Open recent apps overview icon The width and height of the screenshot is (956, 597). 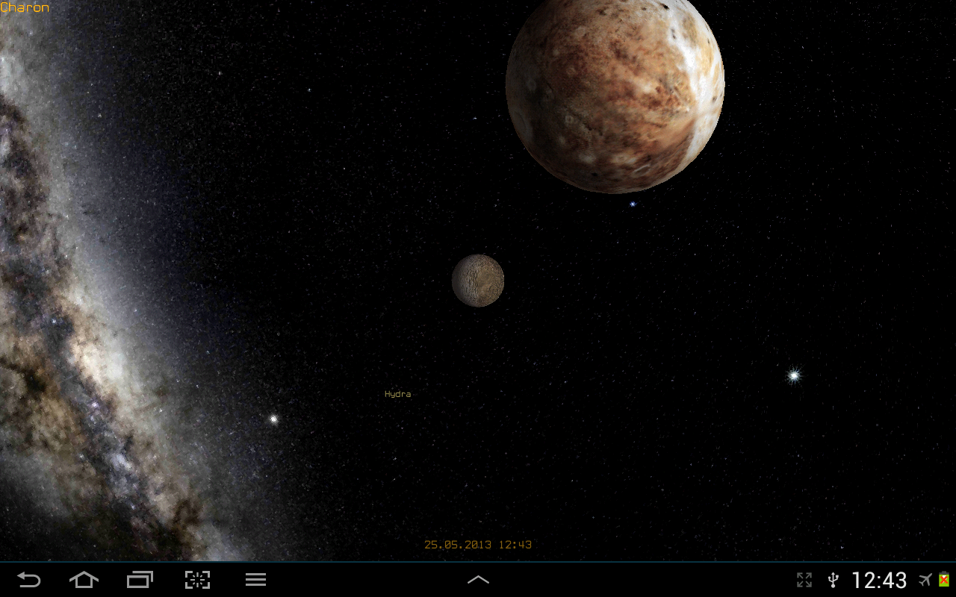pyautogui.click(x=140, y=580)
